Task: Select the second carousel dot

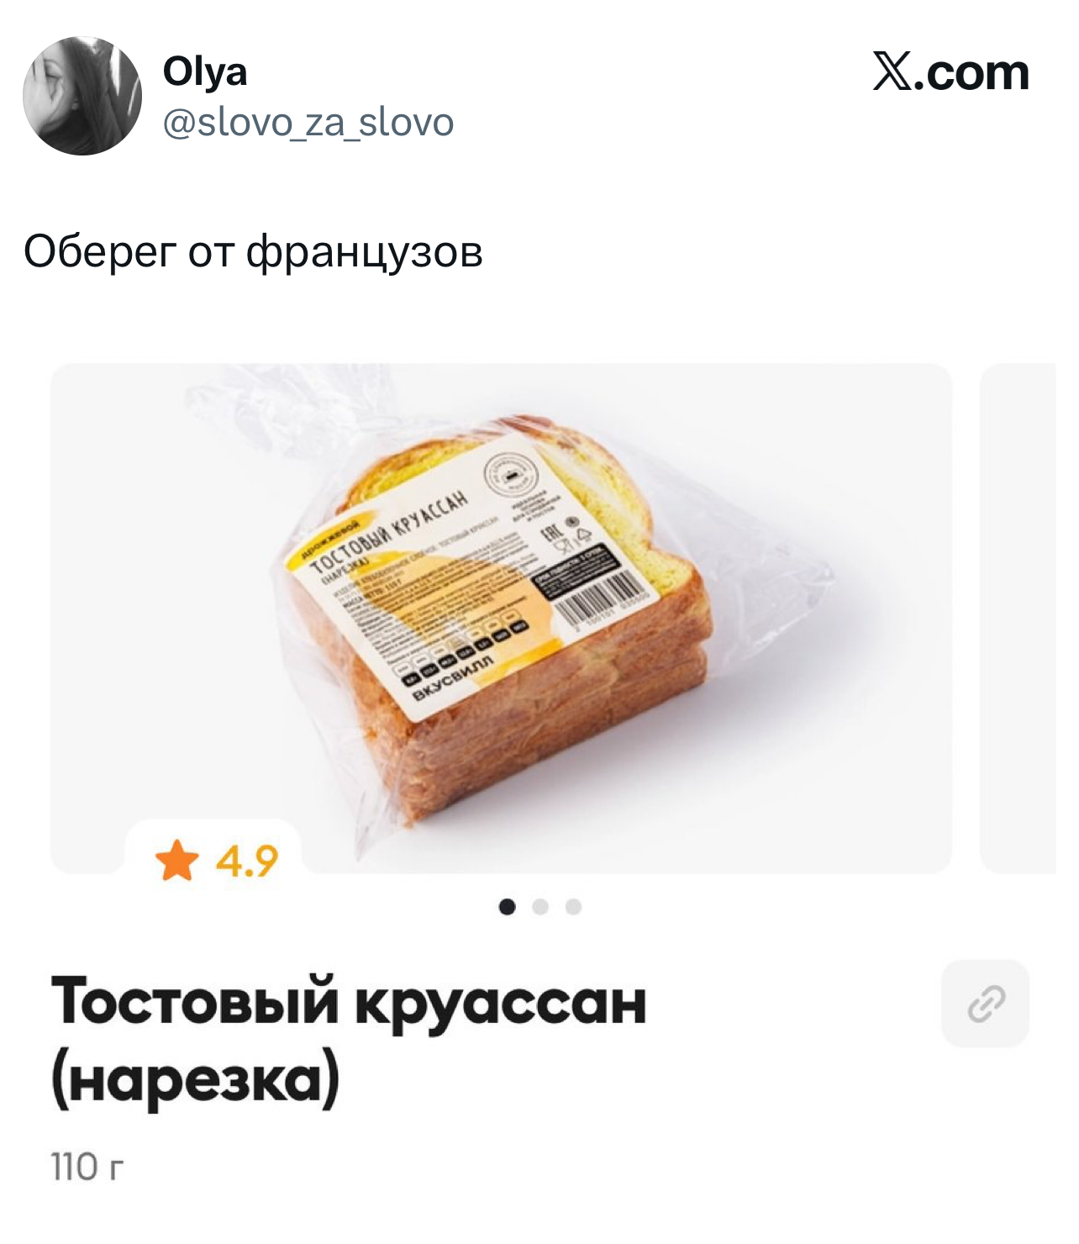Action: [540, 907]
